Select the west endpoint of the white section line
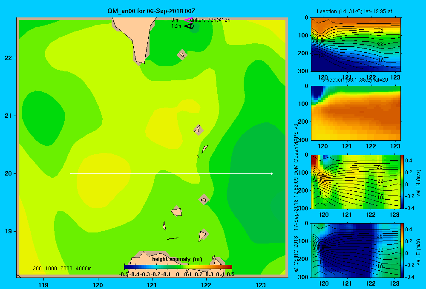Image resolution: width=426 pixels, height=289 pixels. click(x=71, y=173)
